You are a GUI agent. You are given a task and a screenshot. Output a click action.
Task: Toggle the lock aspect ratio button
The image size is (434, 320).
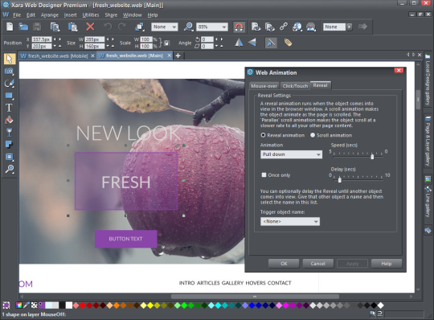tap(166, 43)
